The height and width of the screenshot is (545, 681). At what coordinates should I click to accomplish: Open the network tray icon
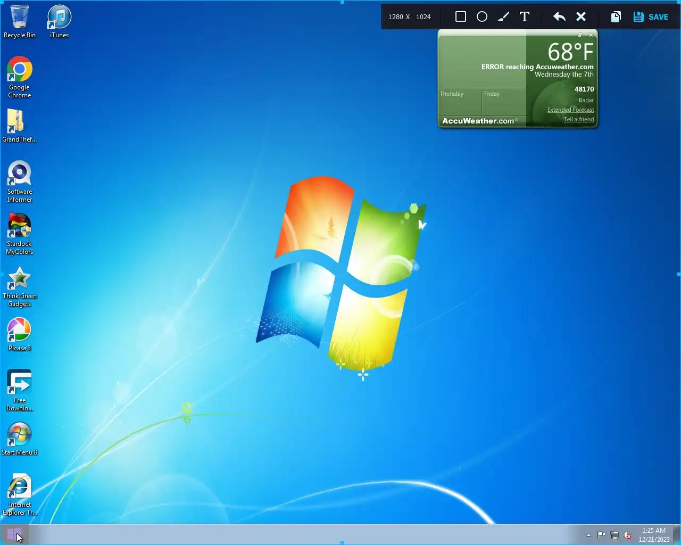click(x=614, y=535)
